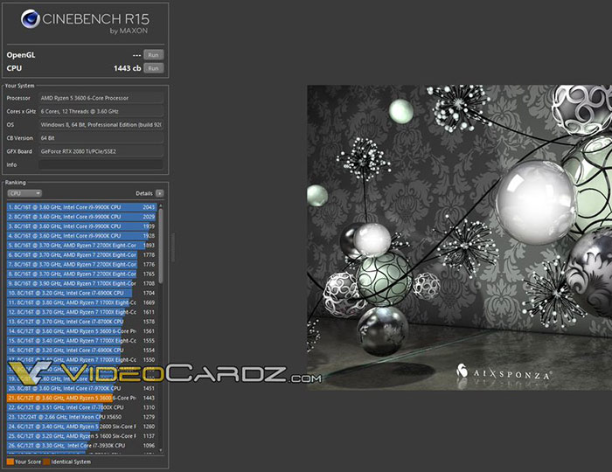The width and height of the screenshot is (612, 472).
Task: Select rank 13 Core i7-8700K scoring 1578
Action: (81, 322)
